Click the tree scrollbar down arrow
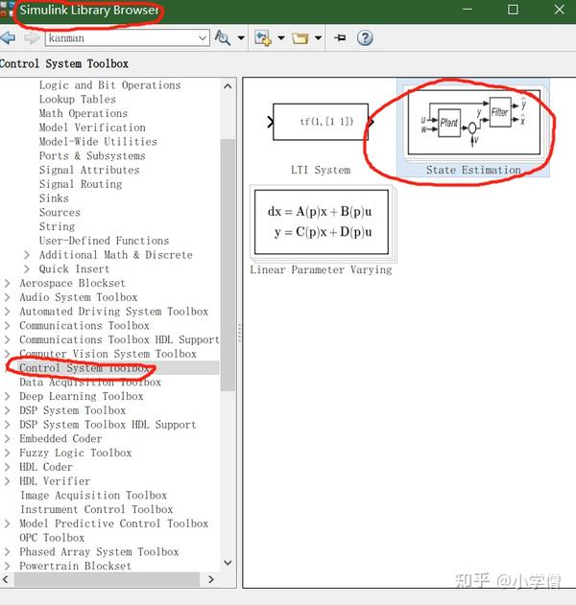Viewport: 576px width, 605px height. click(x=228, y=563)
